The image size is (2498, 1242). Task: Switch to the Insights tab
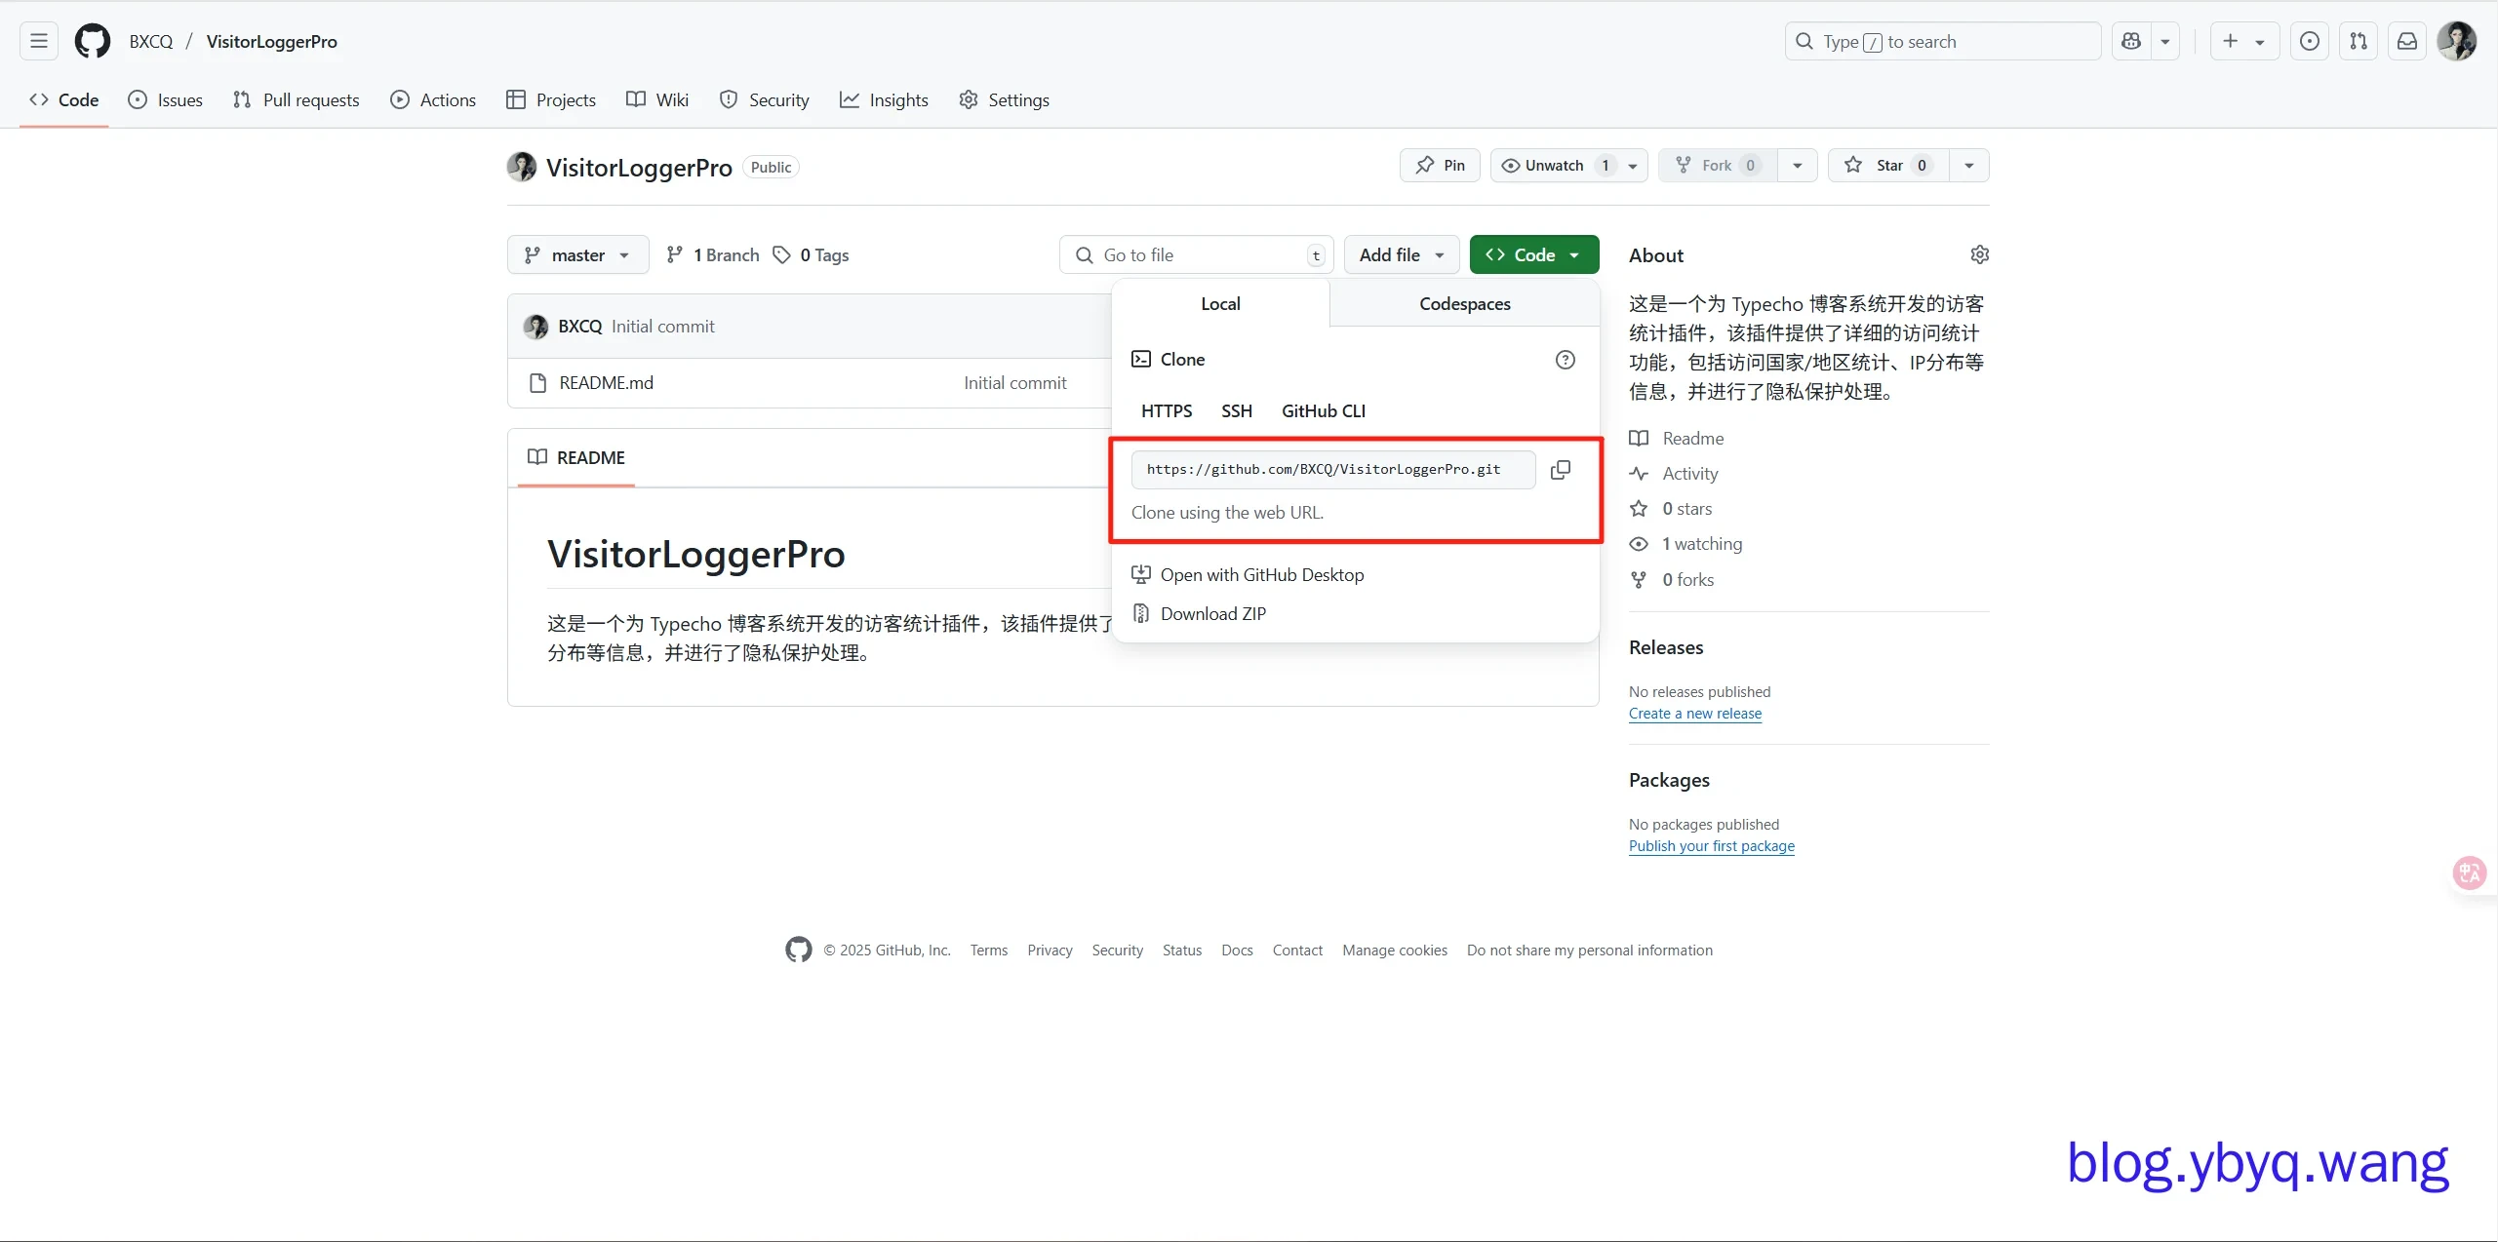click(x=884, y=99)
